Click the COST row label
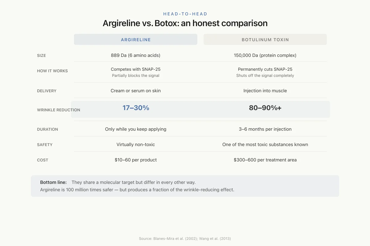The width and height of the screenshot is (370, 246). 43,160
